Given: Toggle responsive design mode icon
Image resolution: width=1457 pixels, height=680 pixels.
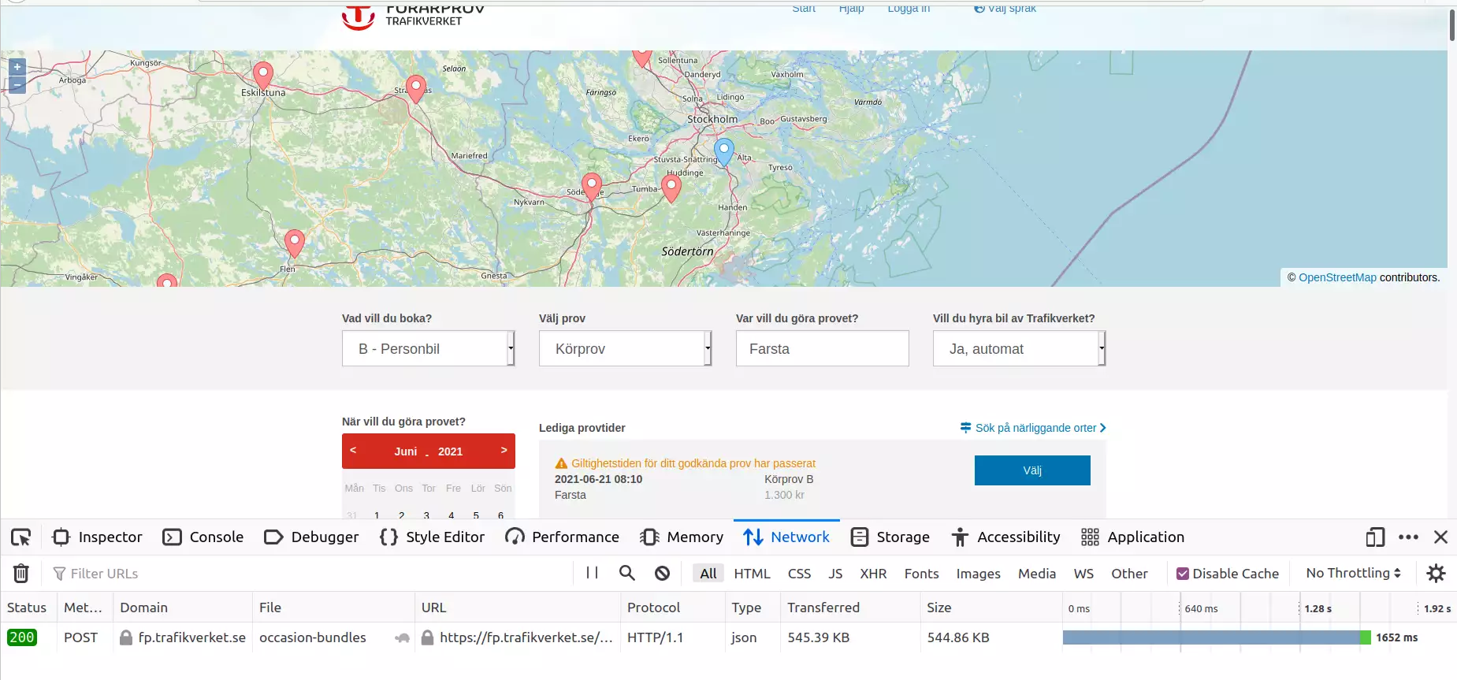Looking at the screenshot, I should click(x=1375, y=537).
